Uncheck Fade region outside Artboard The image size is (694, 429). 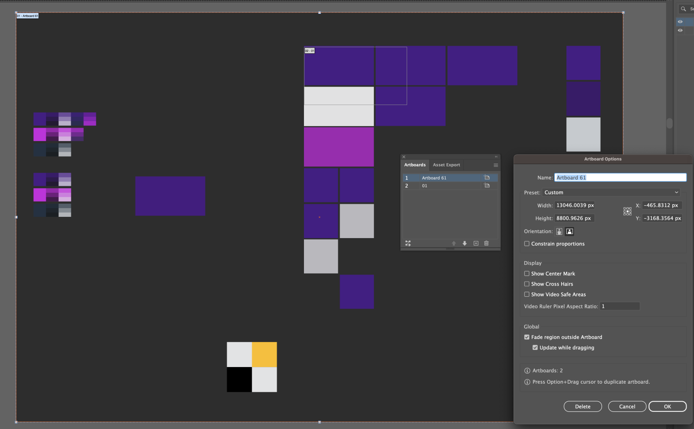pos(527,337)
